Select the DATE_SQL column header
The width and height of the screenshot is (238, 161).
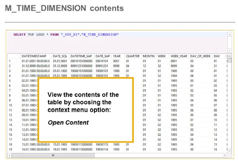pyautogui.click(x=60, y=56)
